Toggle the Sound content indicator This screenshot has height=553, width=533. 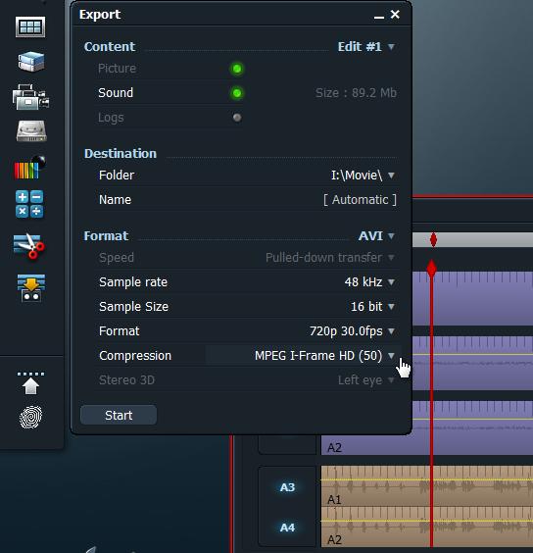pyautogui.click(x=237, y=93)
